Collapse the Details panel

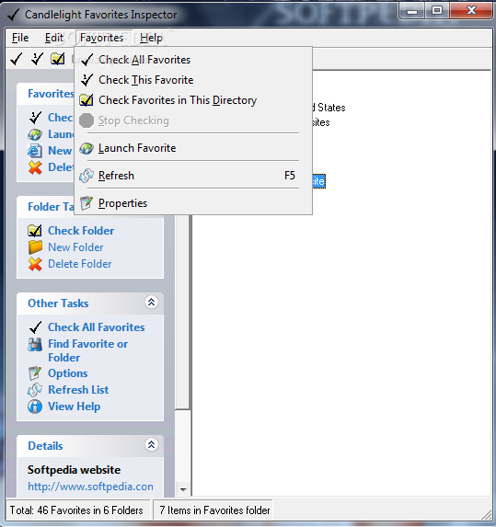point(151,445)
